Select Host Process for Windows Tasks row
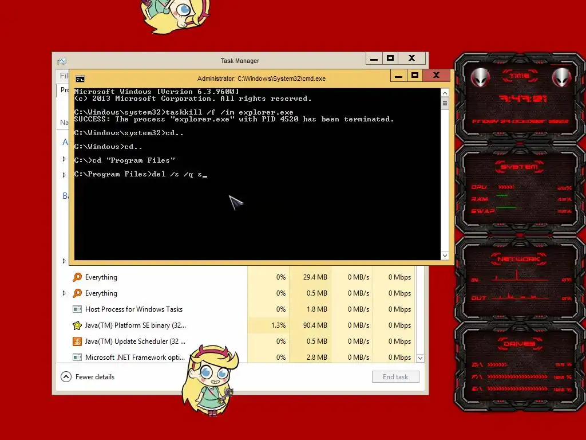The height and width of the screenshot is (440, 586). click(236, 309)
